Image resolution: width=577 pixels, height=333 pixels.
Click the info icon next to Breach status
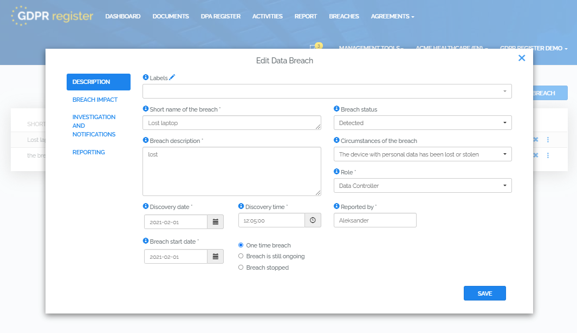tap(336, 109)
